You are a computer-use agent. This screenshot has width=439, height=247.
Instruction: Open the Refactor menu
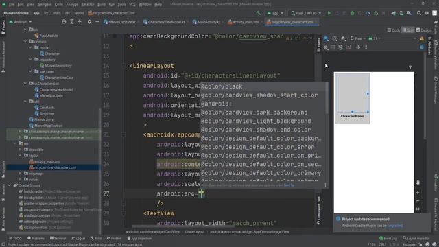click(x=88, y=5)
